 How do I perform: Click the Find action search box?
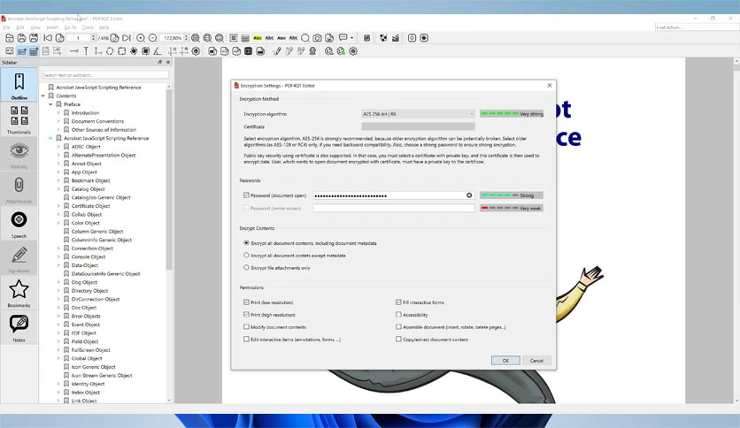coord(697,27)
